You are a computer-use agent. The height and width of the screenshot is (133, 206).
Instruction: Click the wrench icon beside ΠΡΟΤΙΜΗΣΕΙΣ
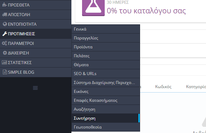click(x=4, y=34)
